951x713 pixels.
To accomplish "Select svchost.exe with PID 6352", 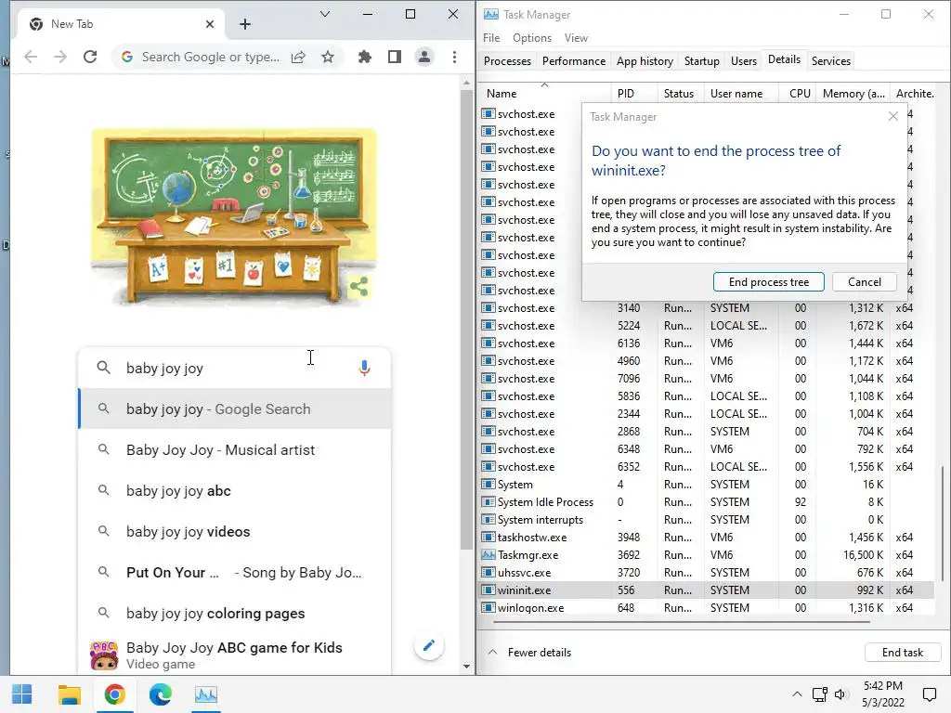I will coord(707,467).
